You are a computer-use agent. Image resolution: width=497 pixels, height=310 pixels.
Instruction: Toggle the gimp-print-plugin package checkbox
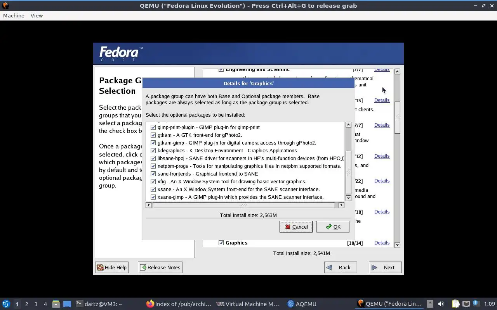click(153, 127)
